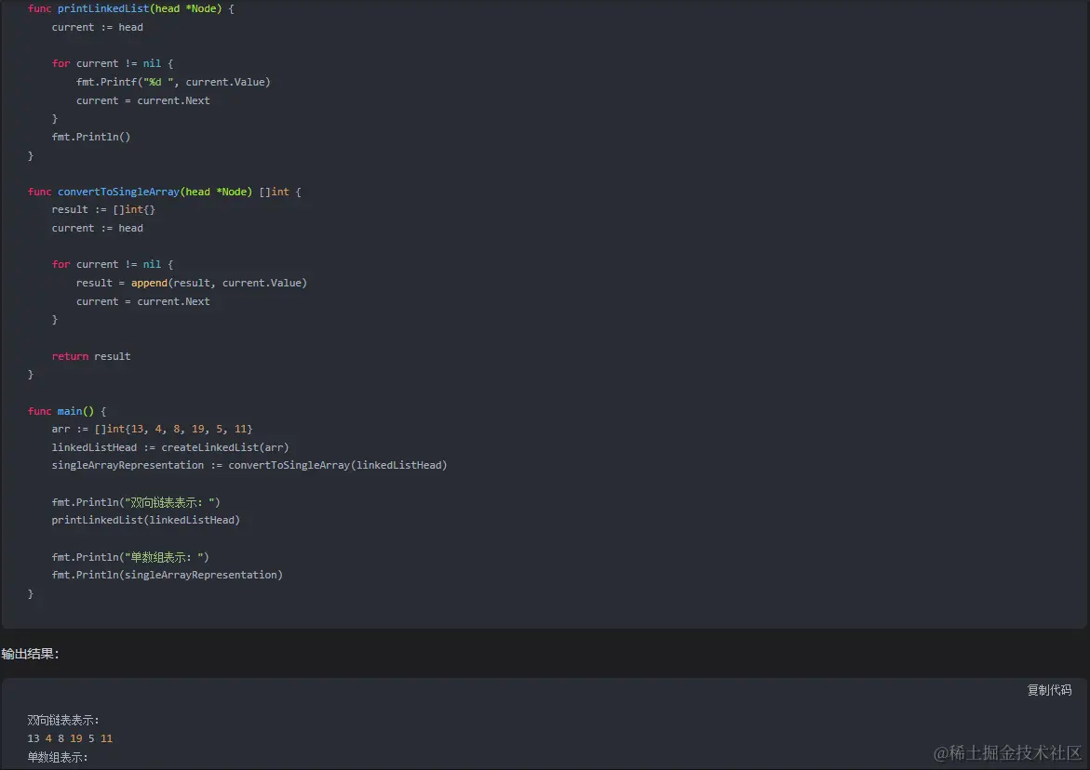The width and height of the screenshot is (1090, 770).
Task: Click the 'result := []int{}' line
Action: [x=103, y=209]
